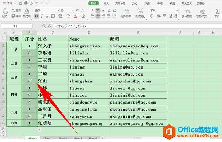This screenshot has height=142, width=222.
Task: Click the Auto Wrap text icon
Action: click(140, 11)
